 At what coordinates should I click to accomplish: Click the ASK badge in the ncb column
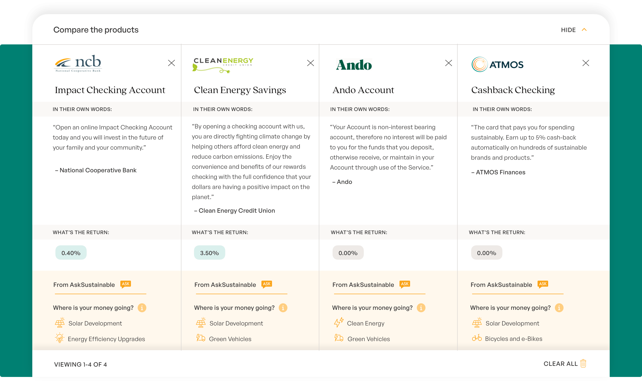[x=126, y=284]
